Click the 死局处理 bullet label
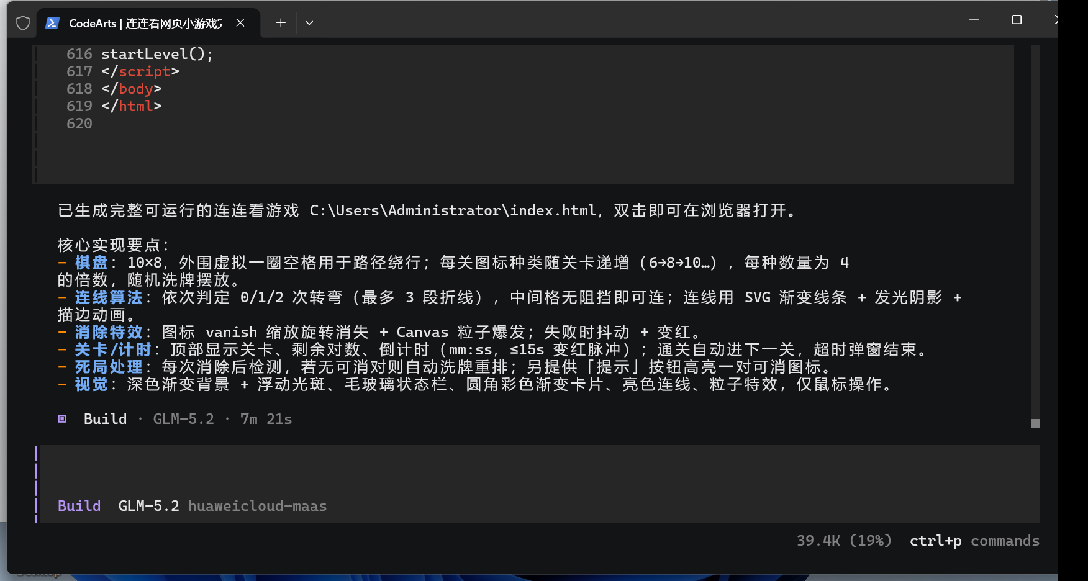The height and width of the screenshot is (581, 1088). (x=109, y=367)
